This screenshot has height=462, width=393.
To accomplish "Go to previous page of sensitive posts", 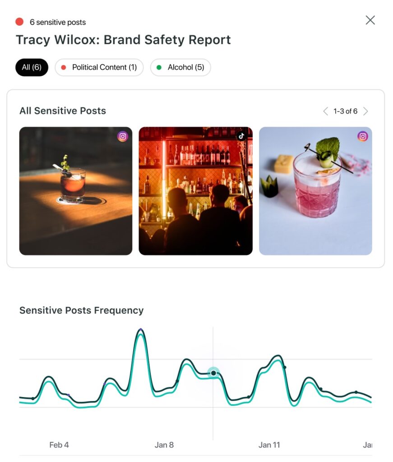I will pyautogui.click(x=325, y=111).
